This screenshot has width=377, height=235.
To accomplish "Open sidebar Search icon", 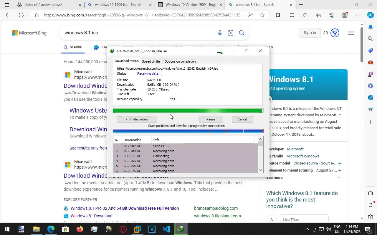I will [371, 38].
